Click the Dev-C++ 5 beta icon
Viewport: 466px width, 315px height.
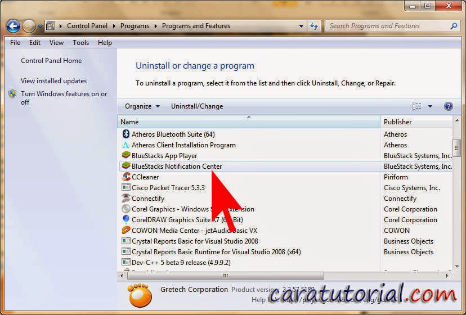pyautogui.click(x=126, y=262)
